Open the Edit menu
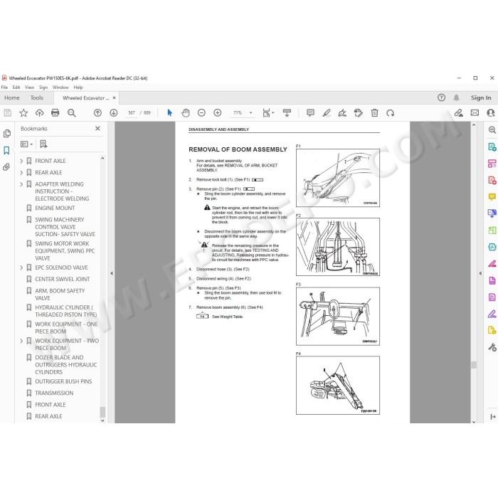Viewport: 498px width, 498px height. (16, 88)
